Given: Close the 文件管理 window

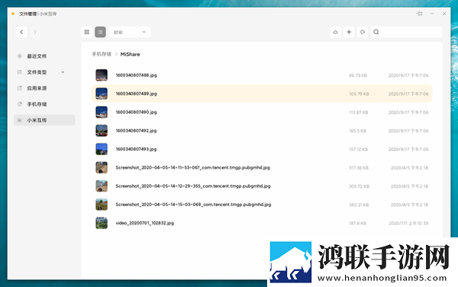Looking at the screenshot, I should tap(444, 14).
